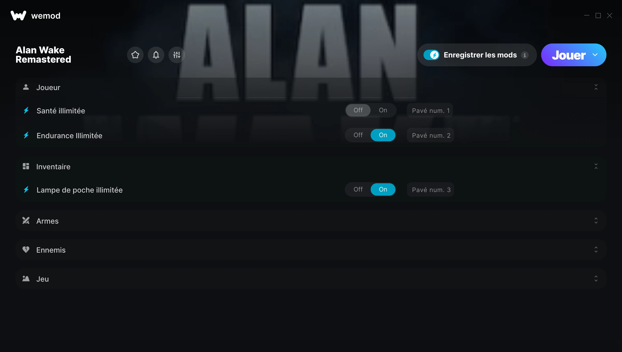Click the broken heart Ennemis icon
The image size is (622, 352).
click(x=26, y=250)
